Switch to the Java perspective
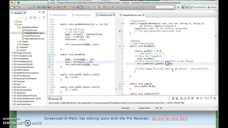 click(185, 7)
